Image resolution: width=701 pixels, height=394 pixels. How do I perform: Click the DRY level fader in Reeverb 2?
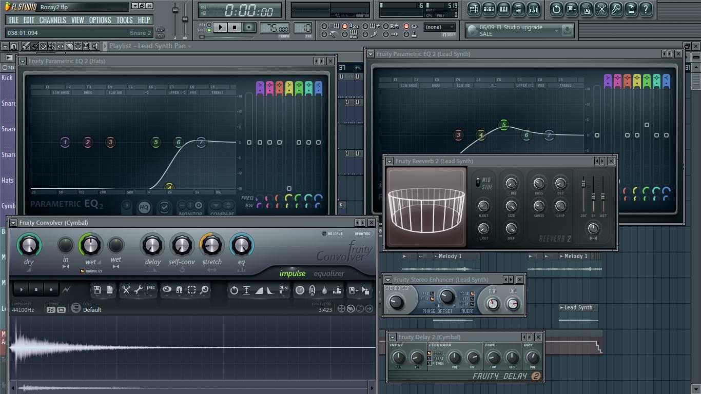click(583, 184)
